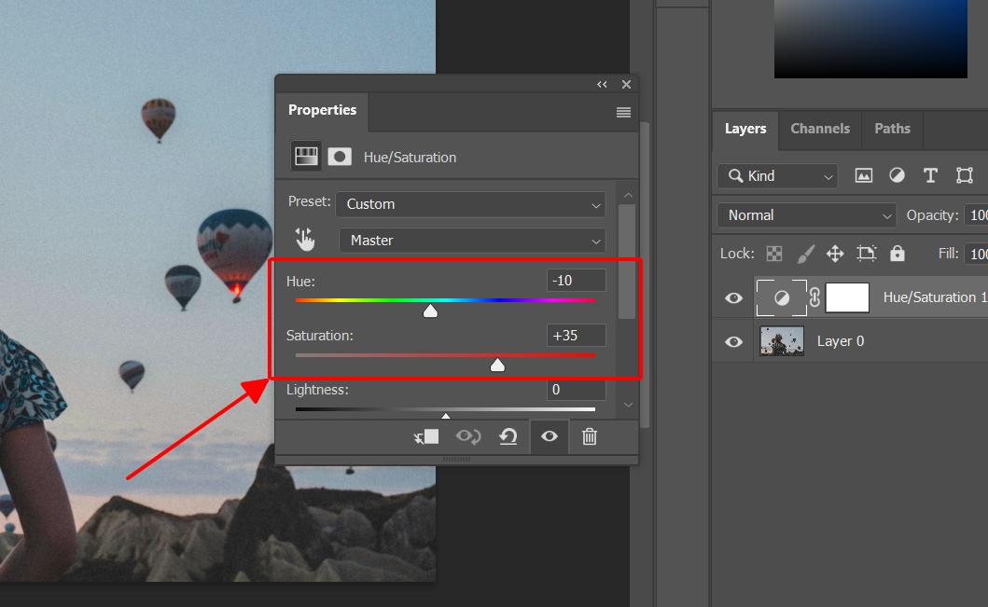This screenshot has width=988, height=607.
Task: Open the Normal blend mode dropdown
Action: click(x=805, y=214)
